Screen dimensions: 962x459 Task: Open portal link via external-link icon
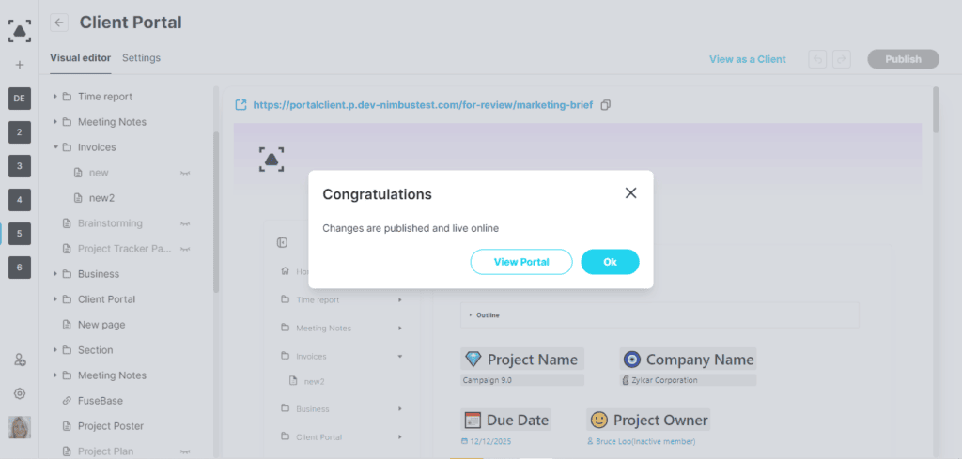[241, 105]
